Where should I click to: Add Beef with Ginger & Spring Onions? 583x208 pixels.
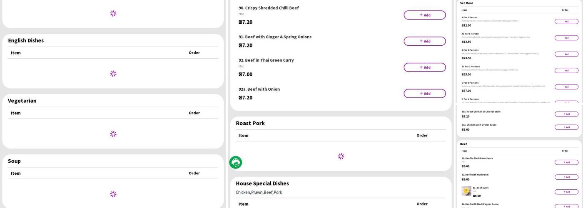pyautogui.click(x=424, y=41)
